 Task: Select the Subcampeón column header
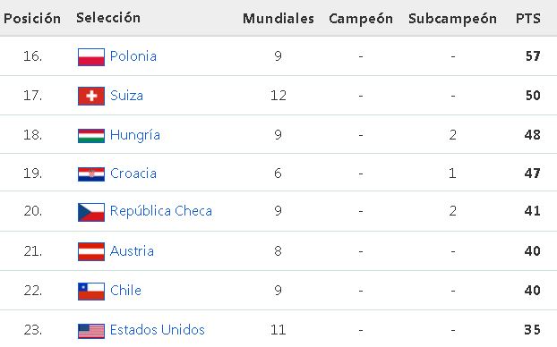[x=452, y=19]
